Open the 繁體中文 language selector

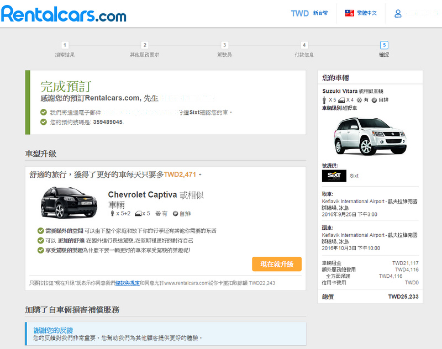367,13
